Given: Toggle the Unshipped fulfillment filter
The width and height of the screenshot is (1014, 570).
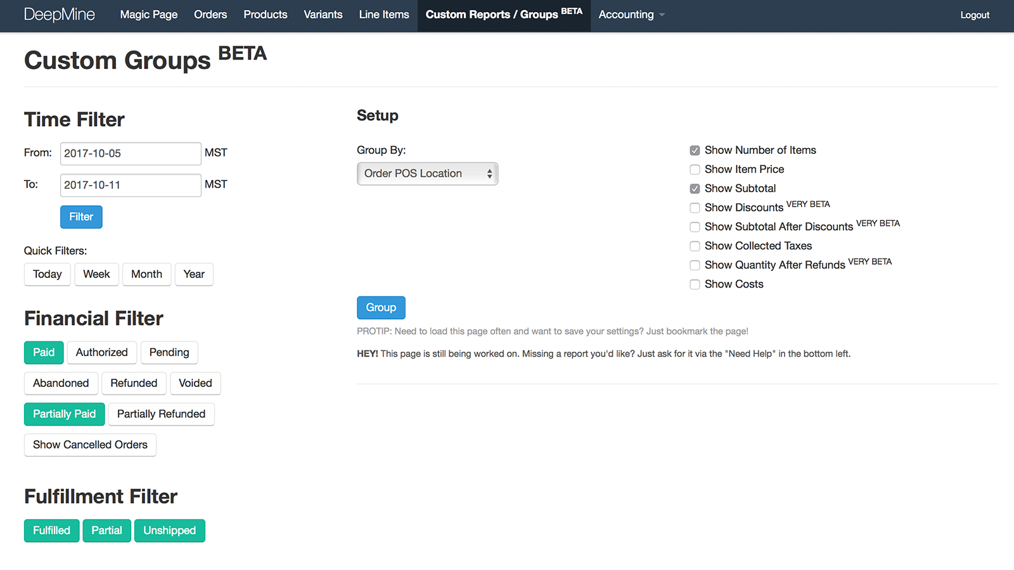Looking at the screenshot, I should (x=169, y=530).
